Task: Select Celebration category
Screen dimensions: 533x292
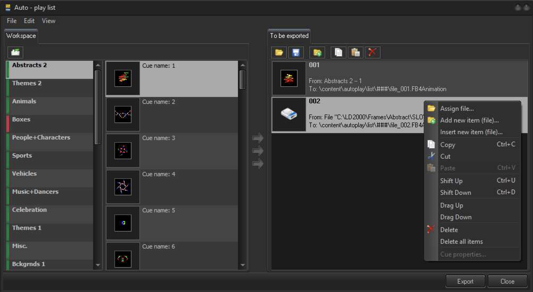Action: coord(50,214)
